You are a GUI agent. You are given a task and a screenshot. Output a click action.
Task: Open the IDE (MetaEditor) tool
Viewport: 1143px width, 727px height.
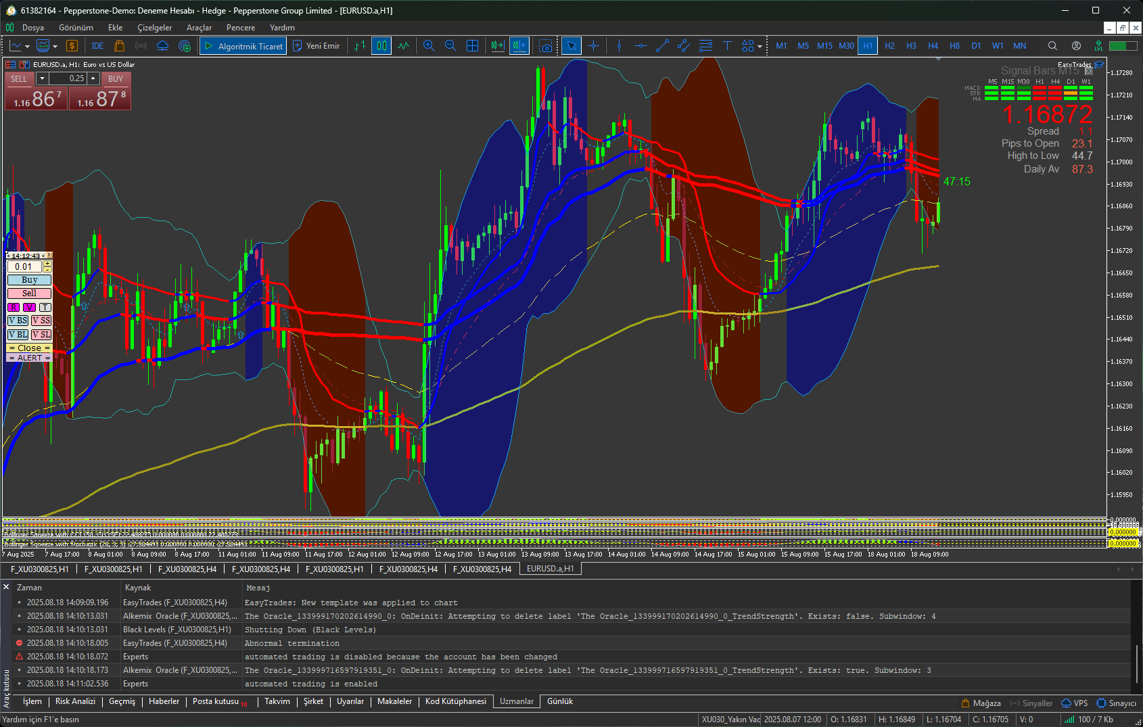point(97,46)
